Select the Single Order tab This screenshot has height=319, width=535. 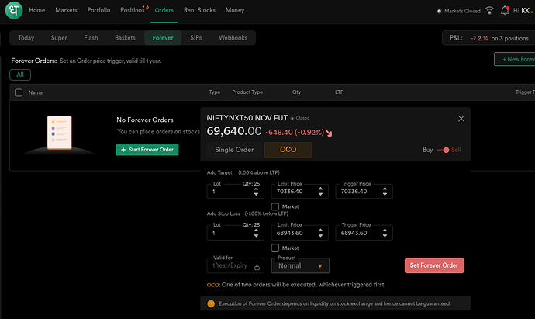click(234, 150)
